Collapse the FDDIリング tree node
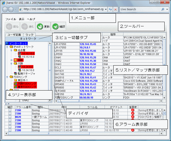 click(7, 77)
